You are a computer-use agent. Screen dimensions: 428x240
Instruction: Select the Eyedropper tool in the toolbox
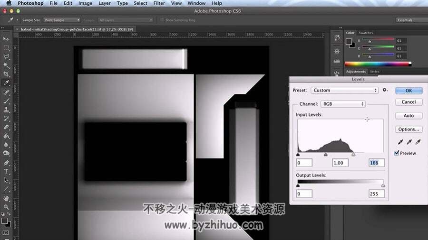pyautogui.click(x=6, y=83)
